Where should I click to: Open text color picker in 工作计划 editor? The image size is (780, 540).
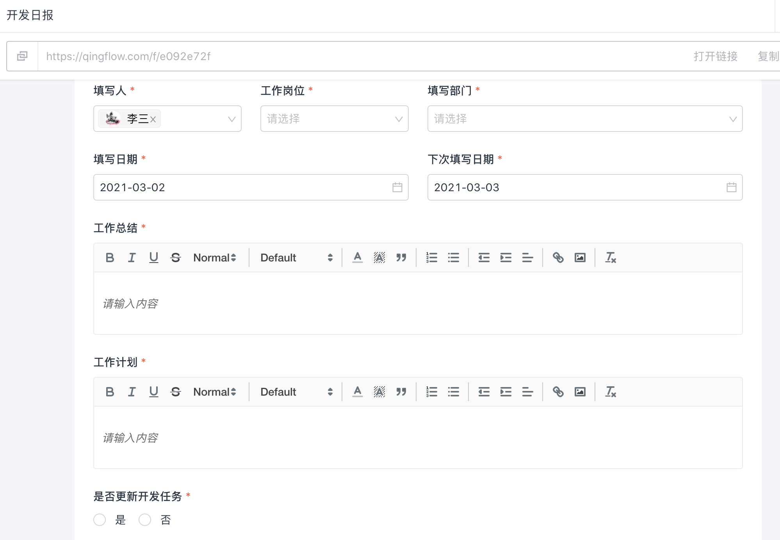pyautogui.click(x=357, y=392)
